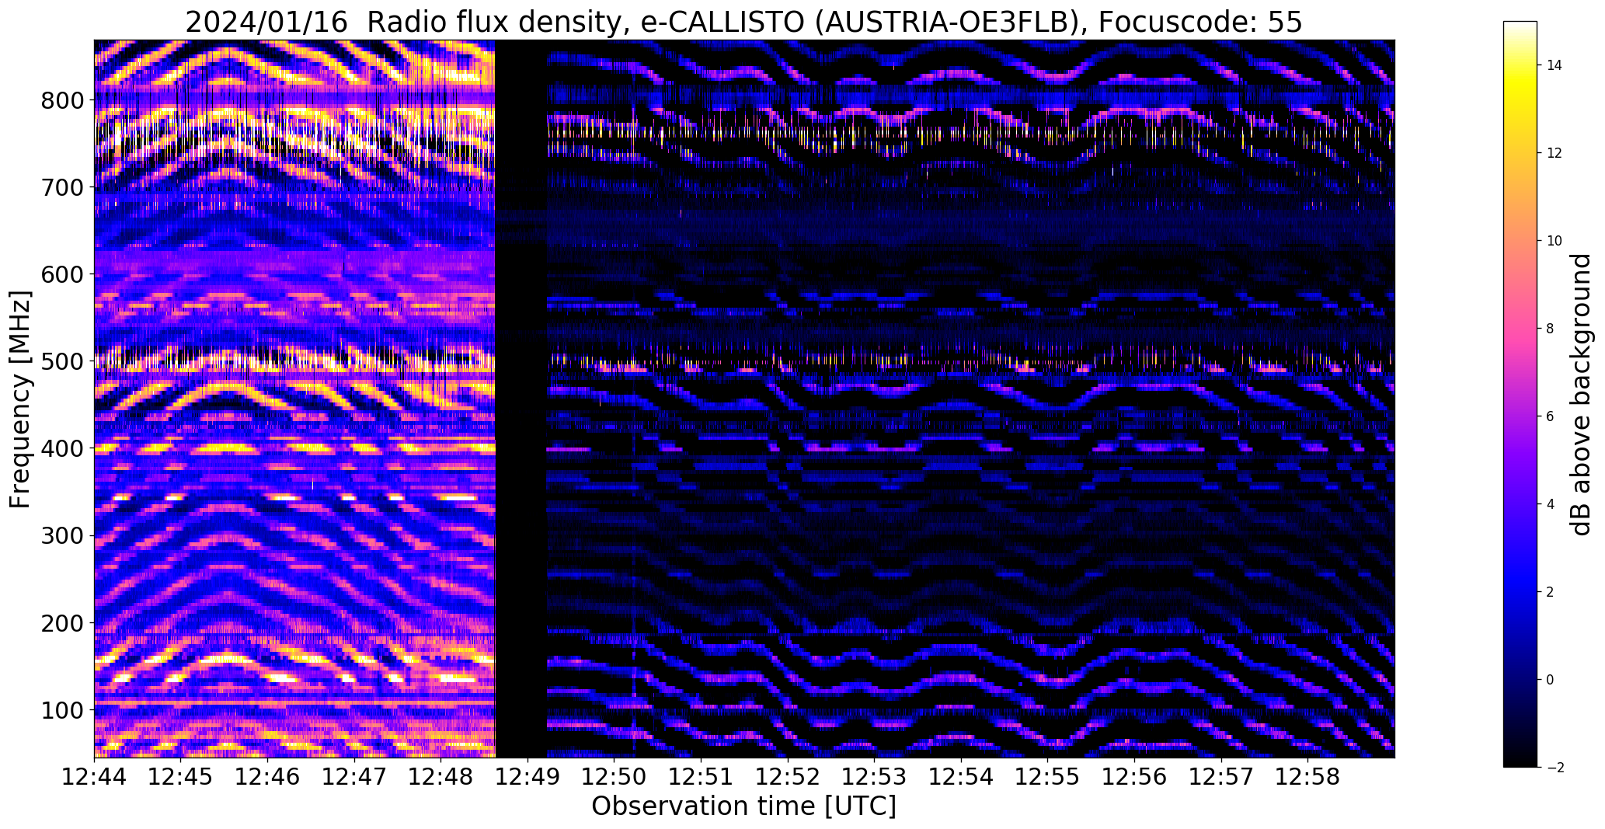
Task: Click the 12:49 time tick label
Action: [528, 776]
